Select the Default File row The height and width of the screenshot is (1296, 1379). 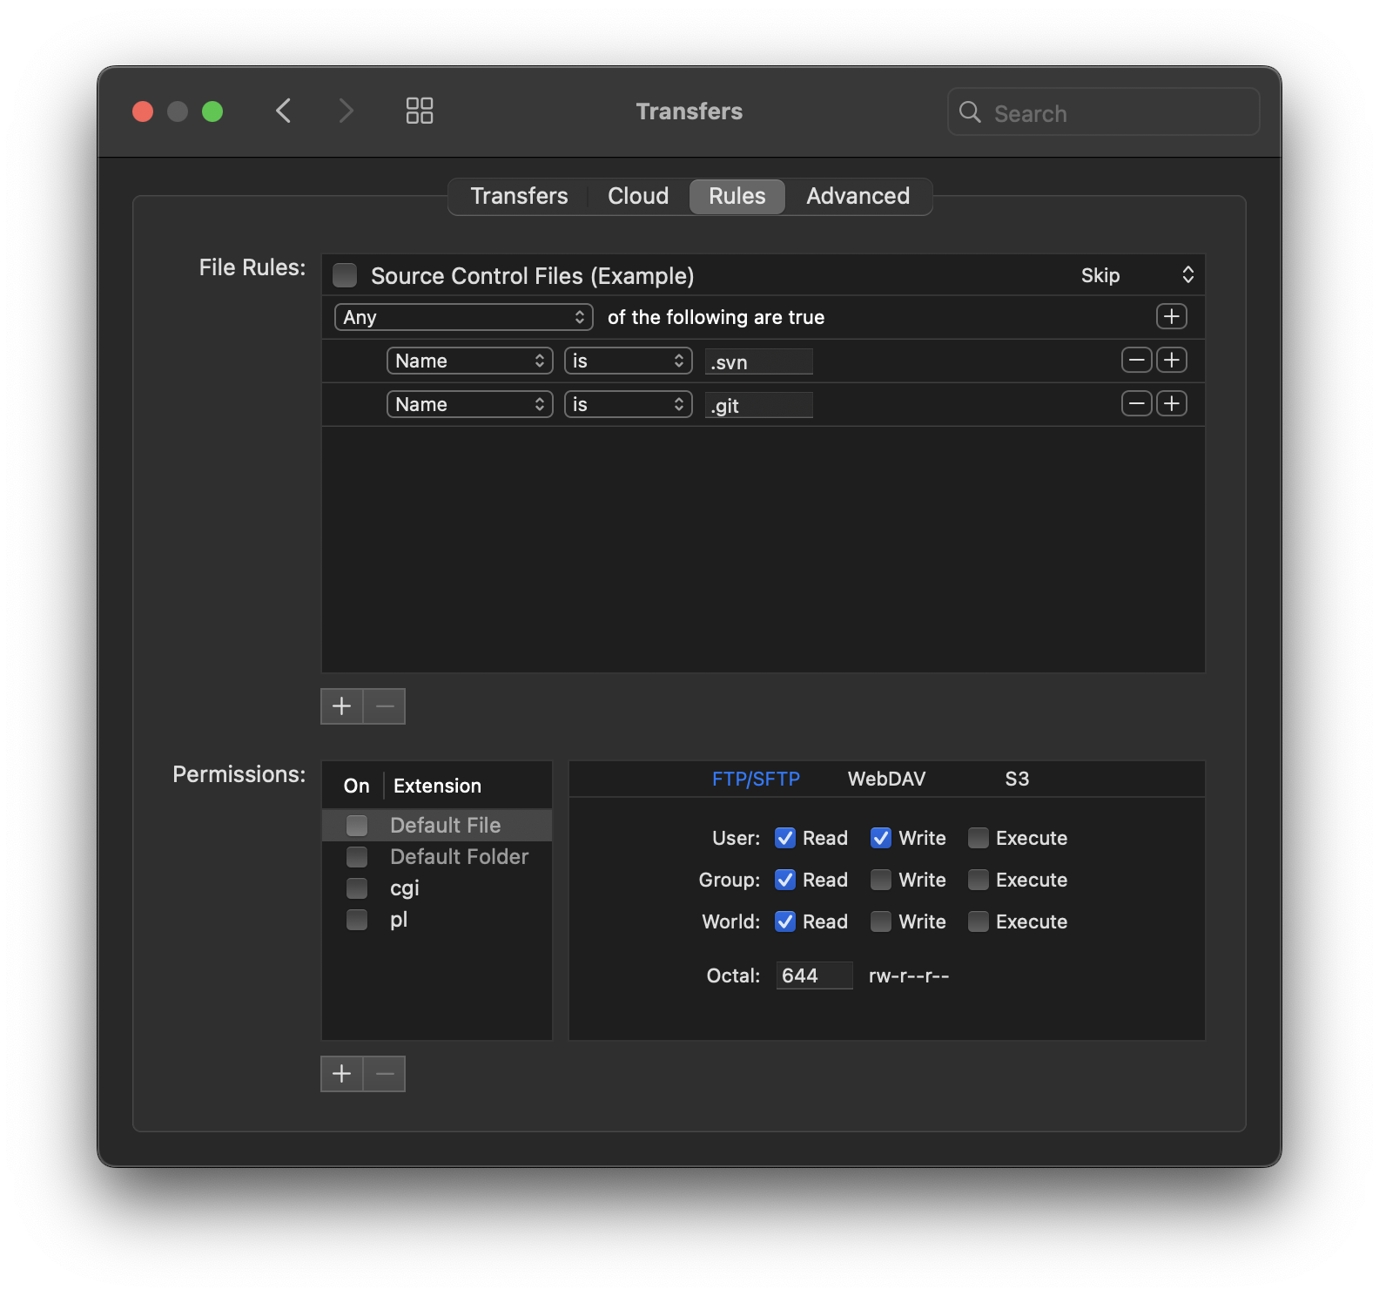pos(437,825)
